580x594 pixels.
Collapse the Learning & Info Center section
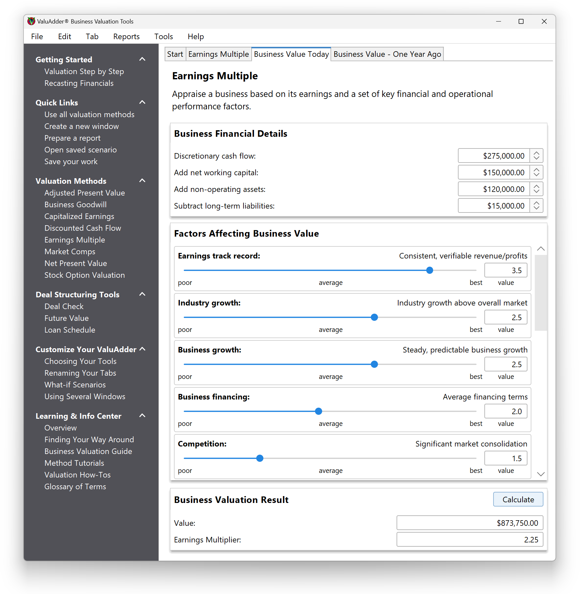(x=142, y=416)
